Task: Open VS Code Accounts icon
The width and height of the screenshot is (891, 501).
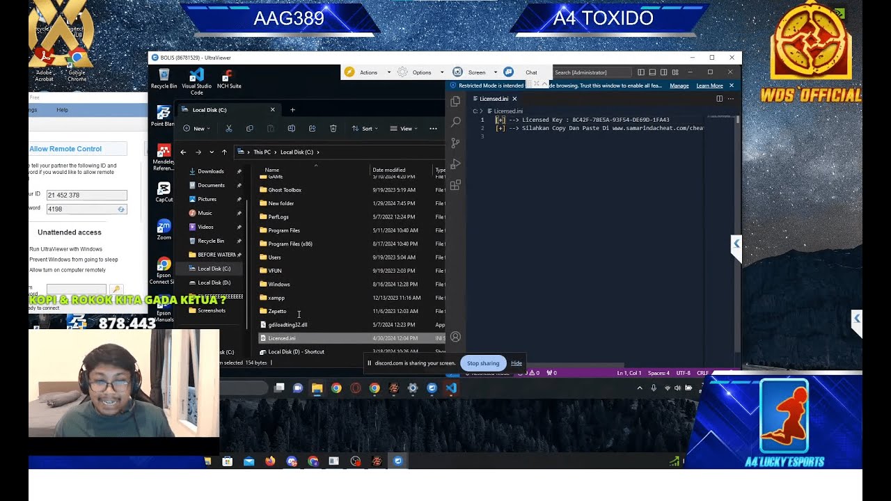Action: coord(455,337)
